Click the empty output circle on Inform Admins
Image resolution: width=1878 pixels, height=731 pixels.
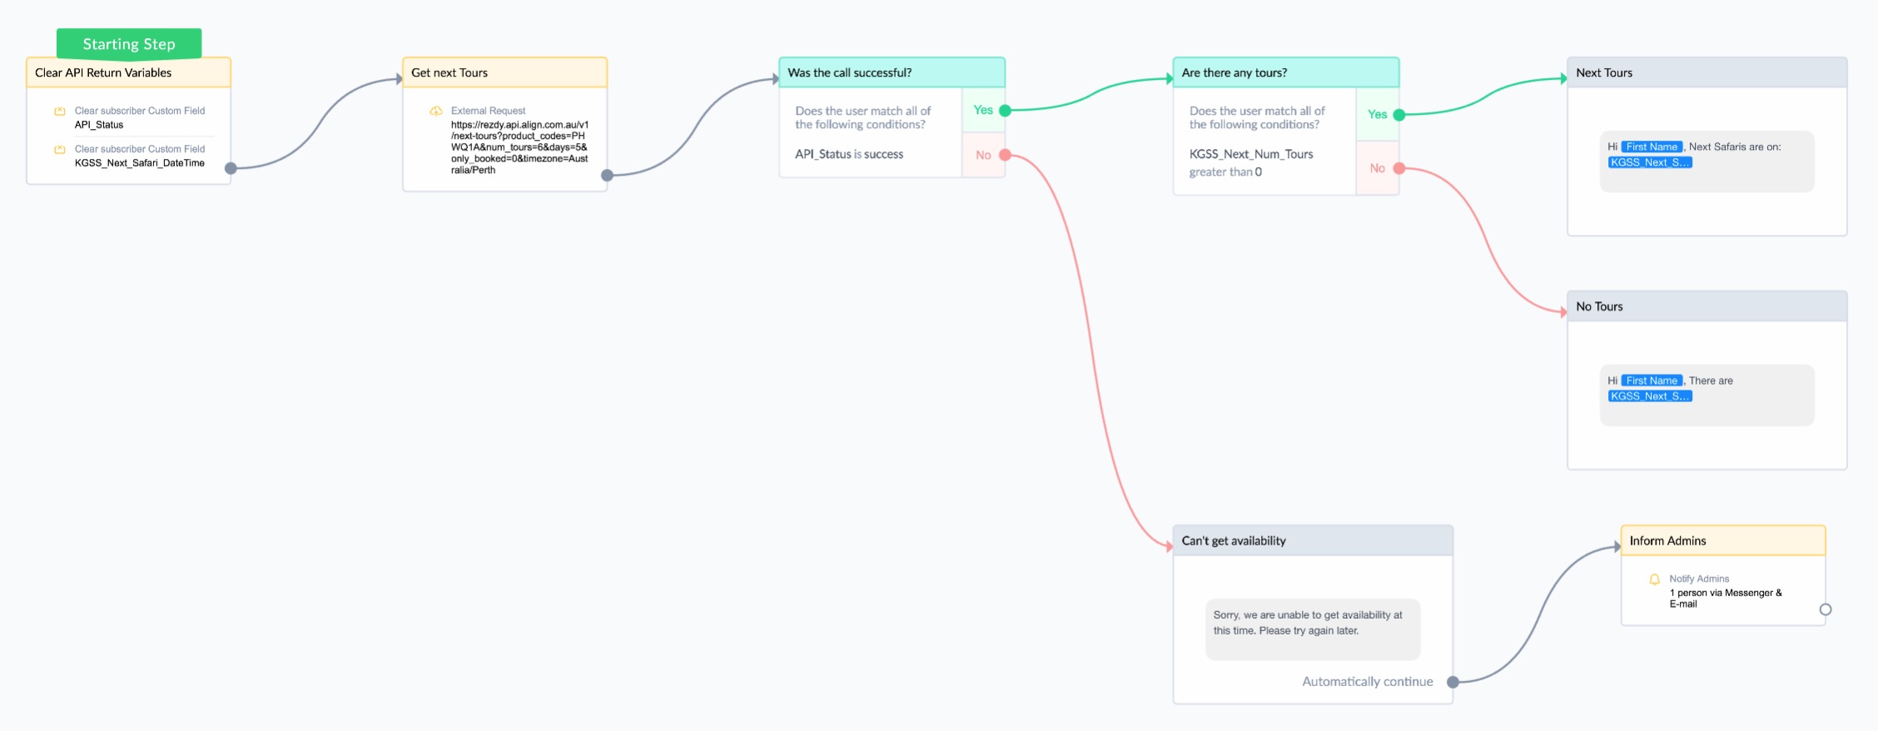click(x=1825, y=609)
